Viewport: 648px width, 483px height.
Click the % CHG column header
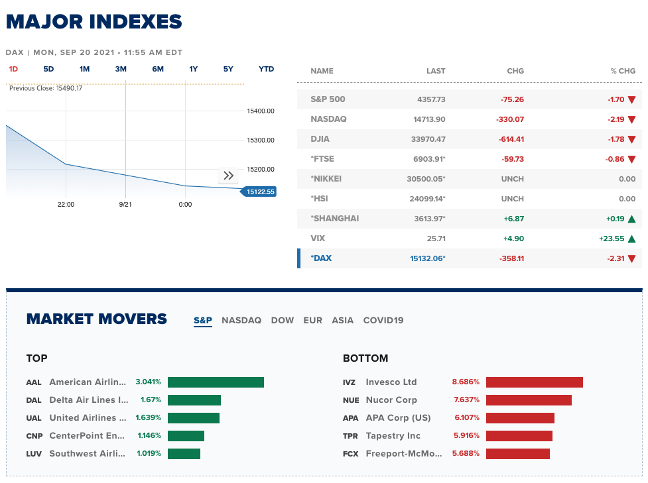(623, 71)
